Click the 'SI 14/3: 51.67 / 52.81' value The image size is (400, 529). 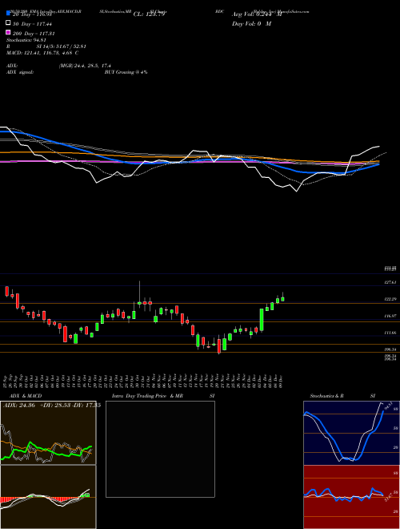62,46
